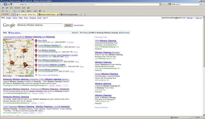Open the Settings dropdown at top right
Viewport: 205px width, 119px height.
point(190,18)
